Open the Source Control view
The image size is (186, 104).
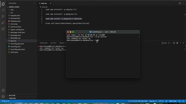pos(3,16)
